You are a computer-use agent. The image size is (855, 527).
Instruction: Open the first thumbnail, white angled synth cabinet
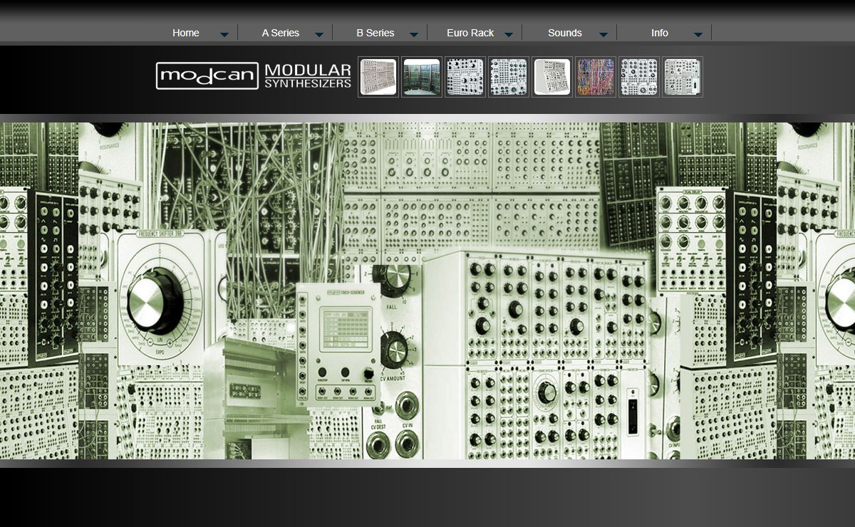point(378,77)
